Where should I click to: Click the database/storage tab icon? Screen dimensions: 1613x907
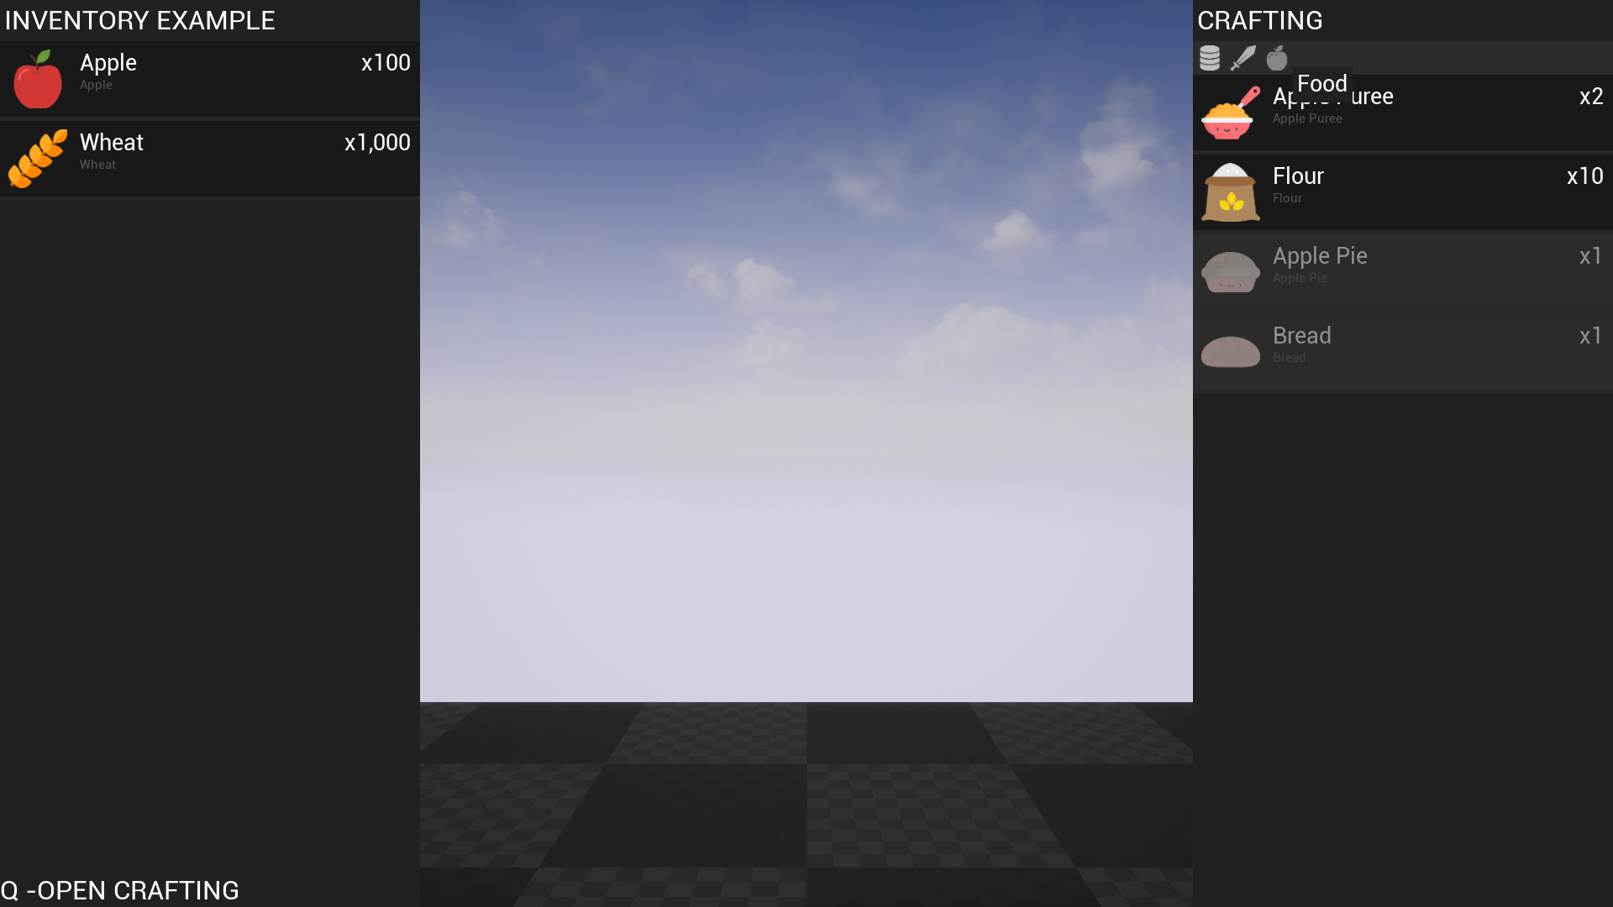1209,58
